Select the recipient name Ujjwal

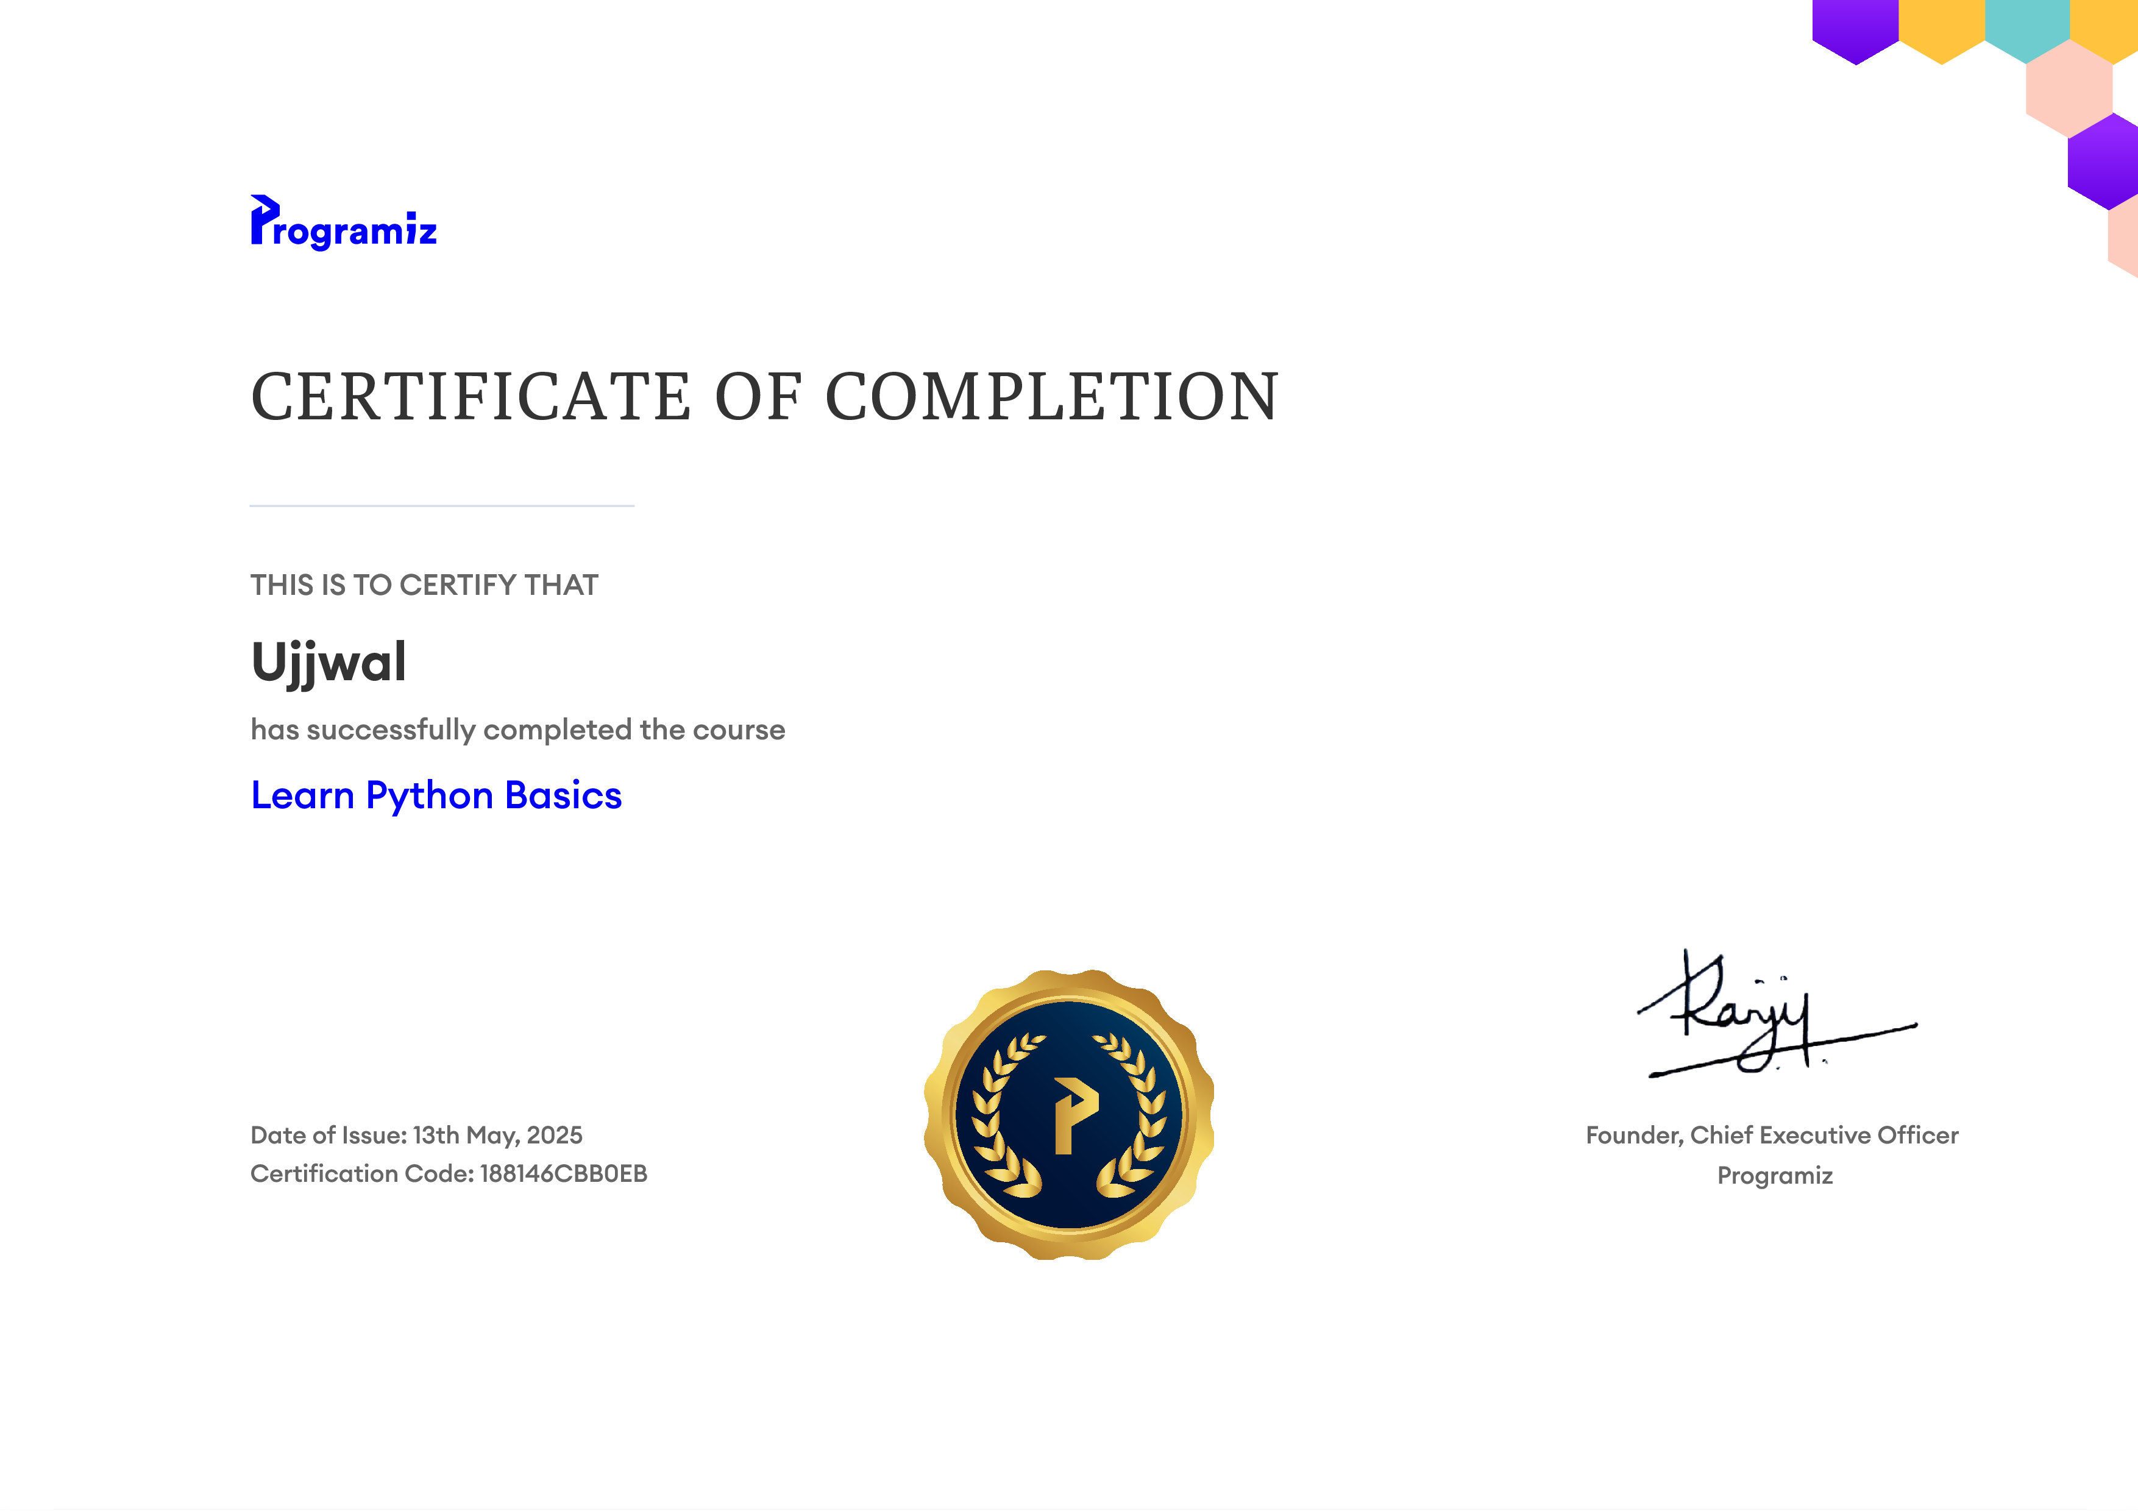(329, 663)
